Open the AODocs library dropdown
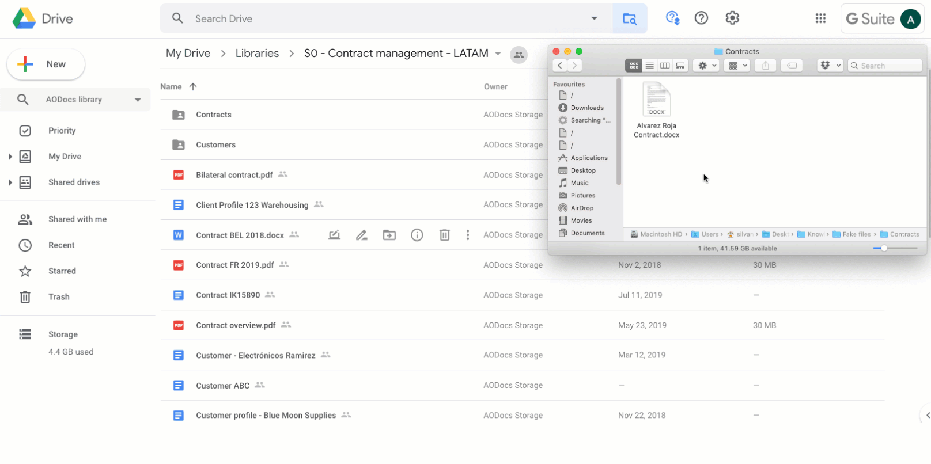This screenshot has width=931, height=464. point(138,100)
